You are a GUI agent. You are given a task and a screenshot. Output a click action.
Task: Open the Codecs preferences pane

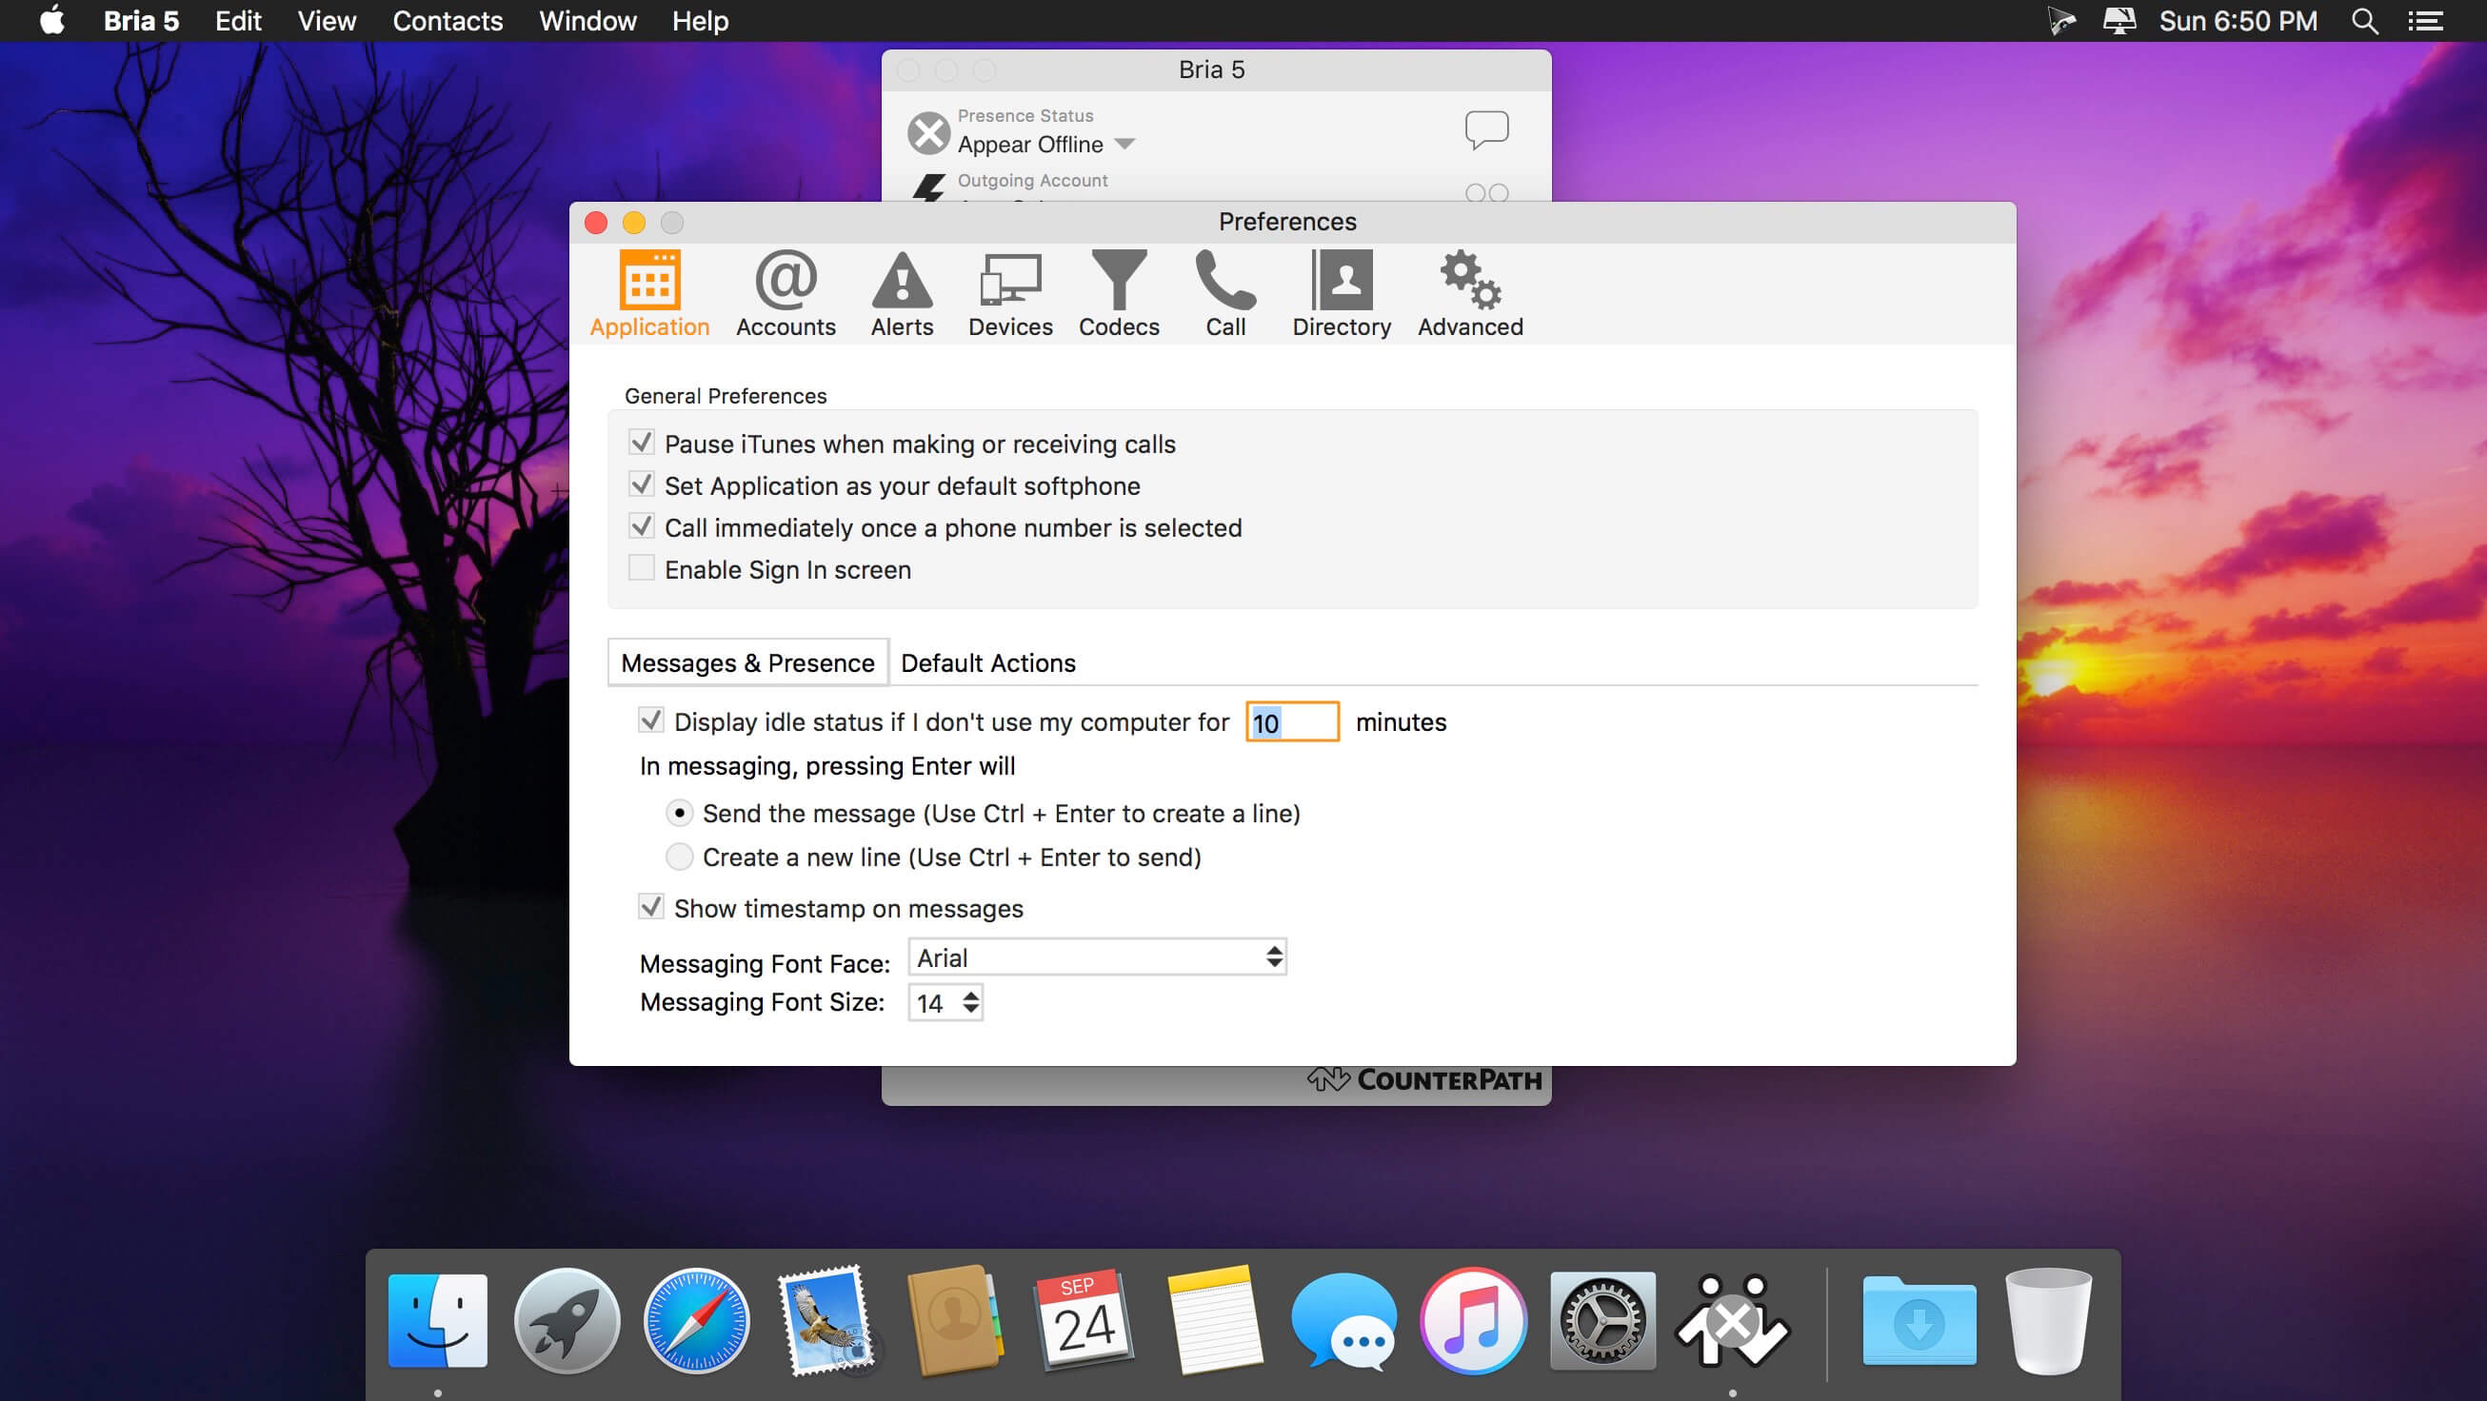click(1119, 294)
